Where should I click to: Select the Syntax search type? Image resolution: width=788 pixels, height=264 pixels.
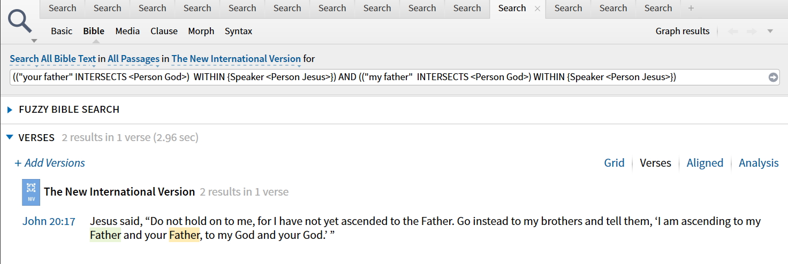238,31
